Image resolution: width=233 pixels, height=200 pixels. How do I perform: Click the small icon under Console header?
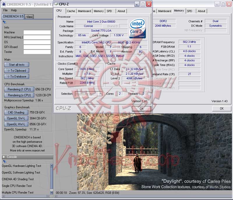(x=4, y=161)
